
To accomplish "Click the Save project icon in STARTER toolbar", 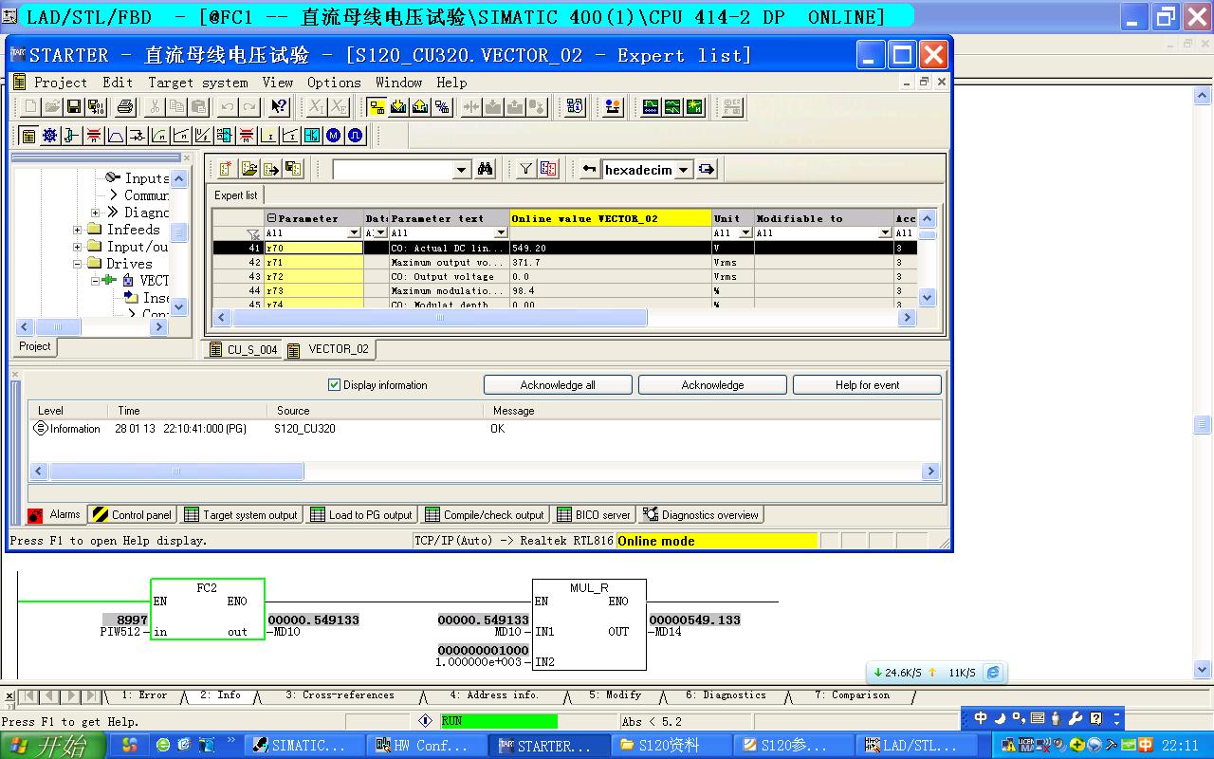I will pos(73,107).
